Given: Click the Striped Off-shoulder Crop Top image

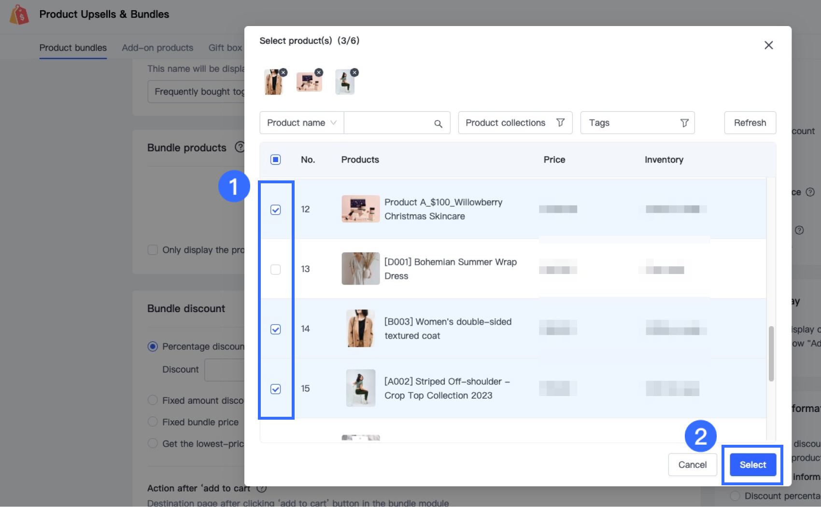Looking at the screenshot, I should (361, 388).
